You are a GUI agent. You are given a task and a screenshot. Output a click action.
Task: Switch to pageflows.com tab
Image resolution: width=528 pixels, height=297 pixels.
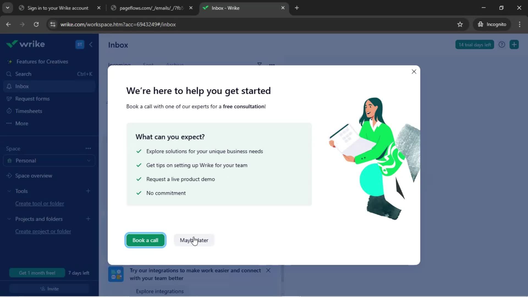(x=151, y=8)
